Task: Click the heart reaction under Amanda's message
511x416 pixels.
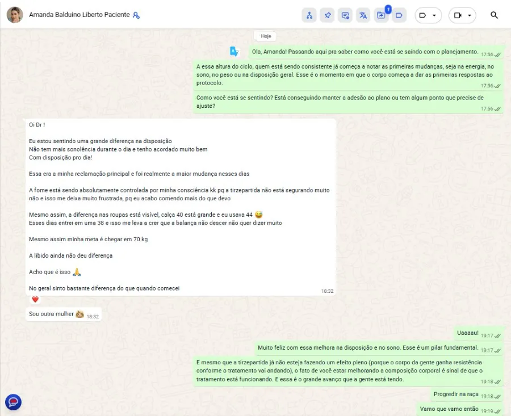Action: point(35,300)
